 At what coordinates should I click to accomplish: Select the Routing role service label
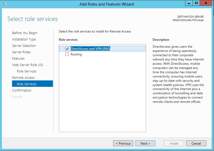click(76, 54)
